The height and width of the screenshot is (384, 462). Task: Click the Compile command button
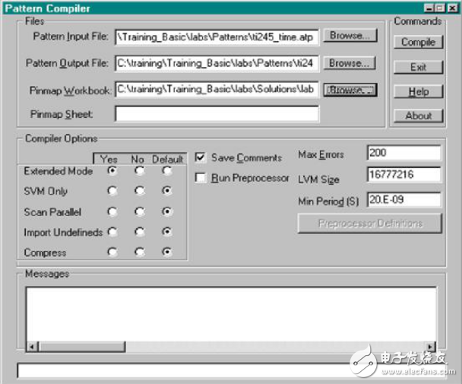(x=418, y=43)
